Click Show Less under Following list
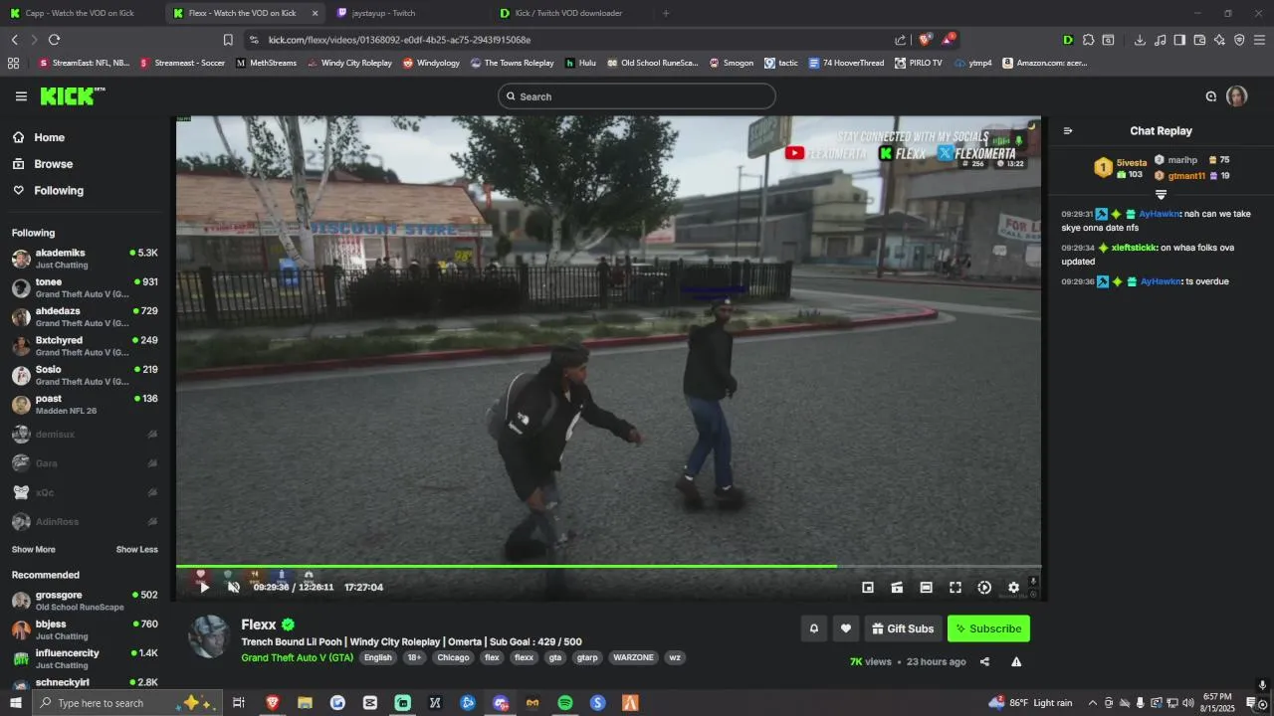The image size is (1274, 716). coord(136,550)
